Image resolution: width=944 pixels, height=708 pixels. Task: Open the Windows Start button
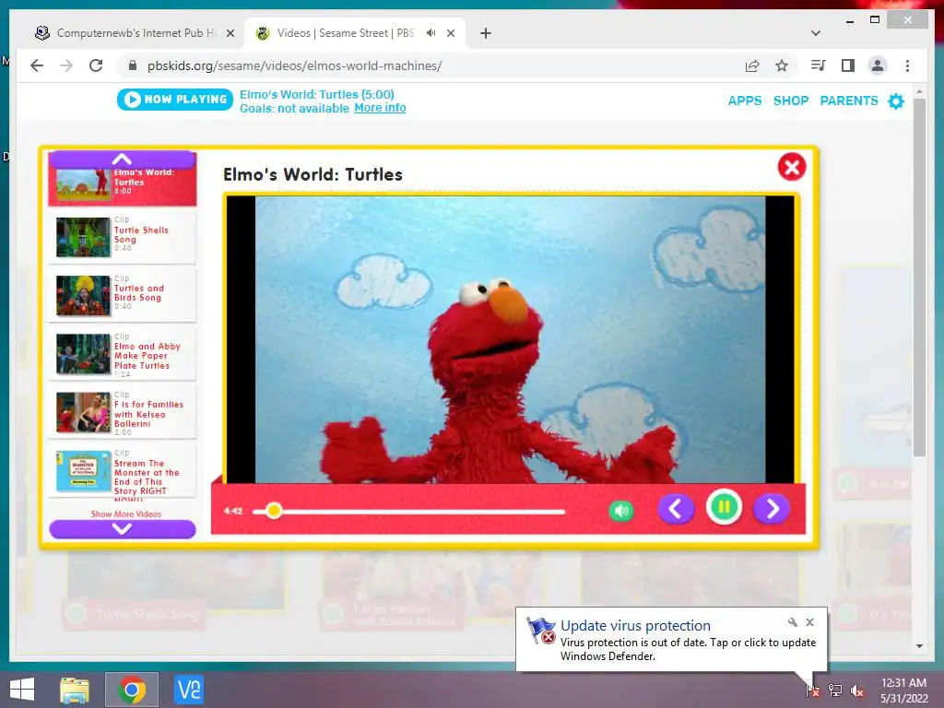tap(22, 690)
